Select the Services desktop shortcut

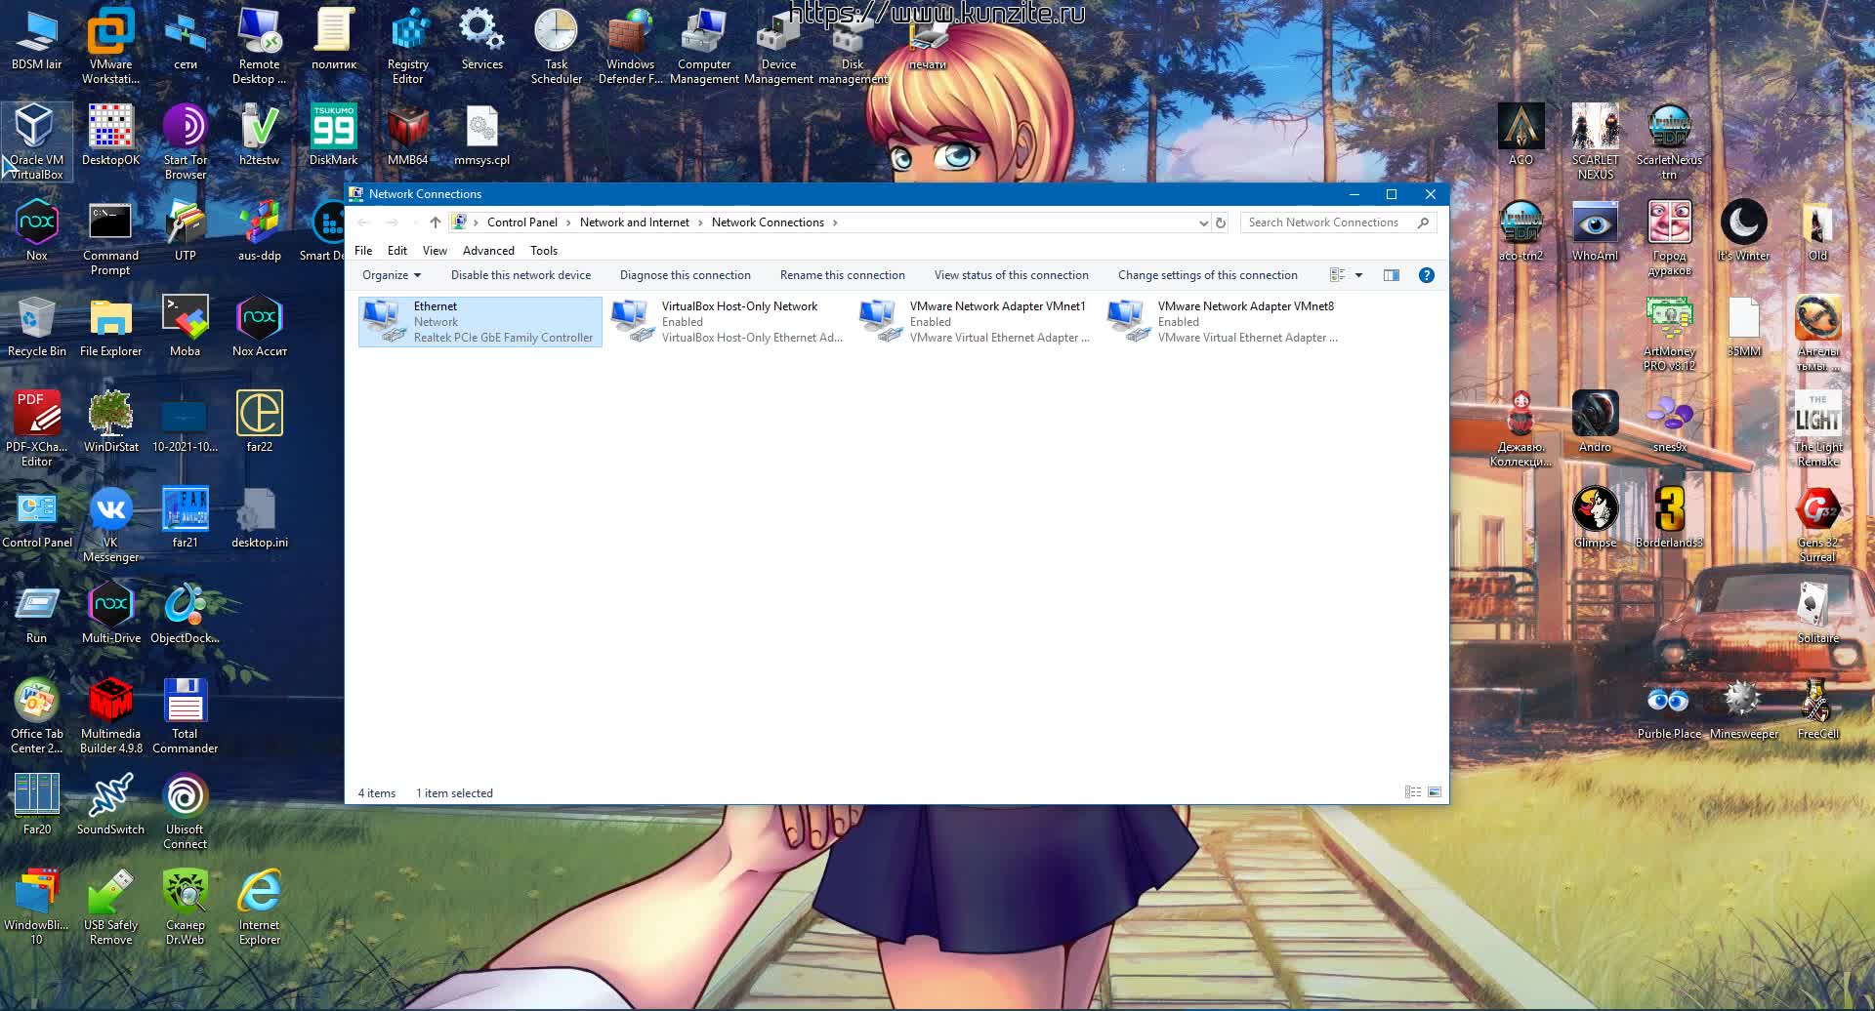point(481,39)
